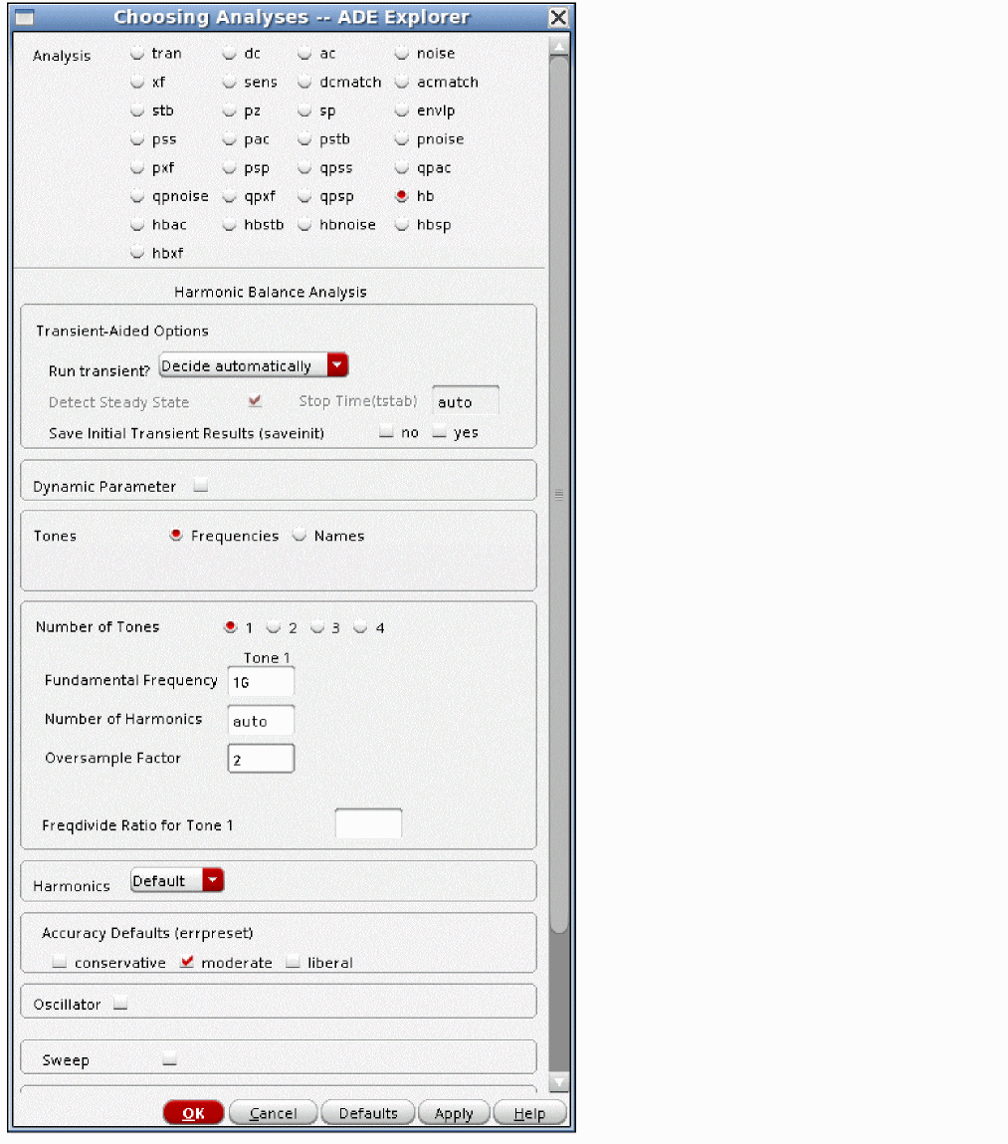Click the Defaults button
The height and width of the screenshot is (1144, 1008).
367,1113
